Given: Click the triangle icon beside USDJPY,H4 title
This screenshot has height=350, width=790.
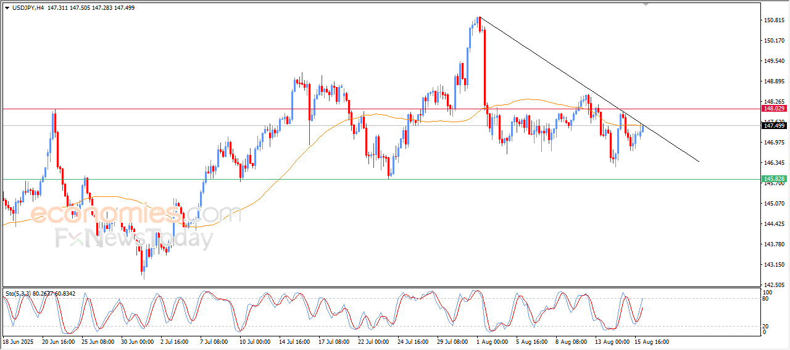Looking at the screenshot, I should point(7,7).
